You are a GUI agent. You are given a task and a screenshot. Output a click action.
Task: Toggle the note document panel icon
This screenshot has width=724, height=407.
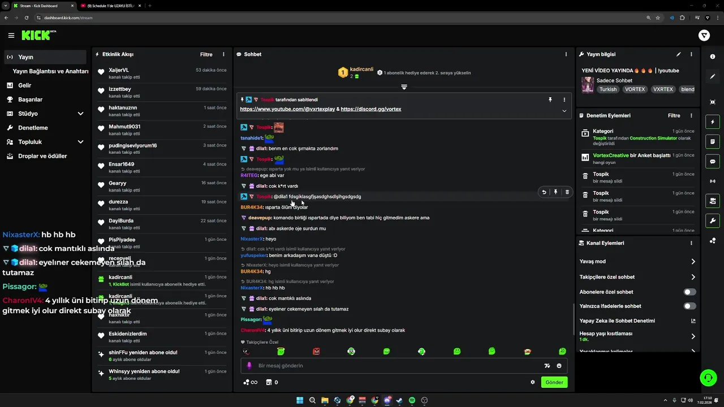coord(713,141)
